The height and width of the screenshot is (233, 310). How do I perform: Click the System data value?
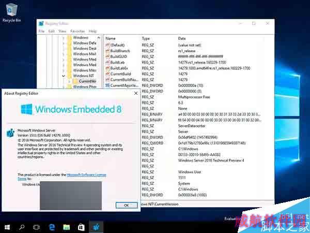coord(184,183)
